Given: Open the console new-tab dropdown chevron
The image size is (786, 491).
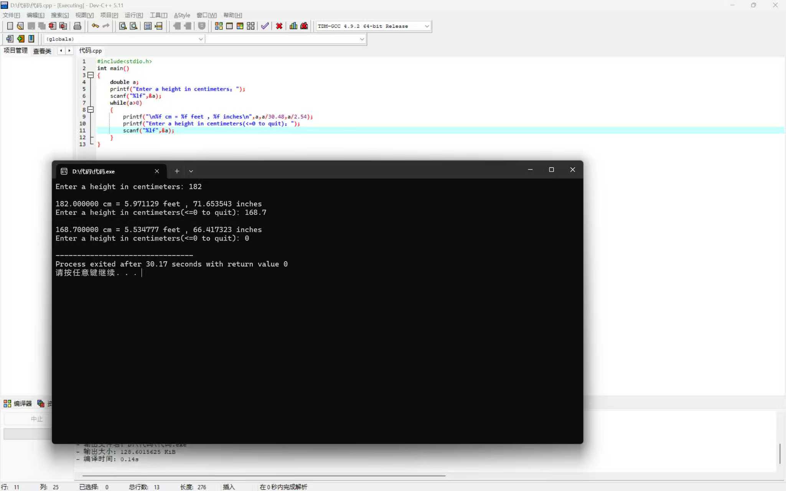Looking at the screenshot, I should click(x=191, y=171).
